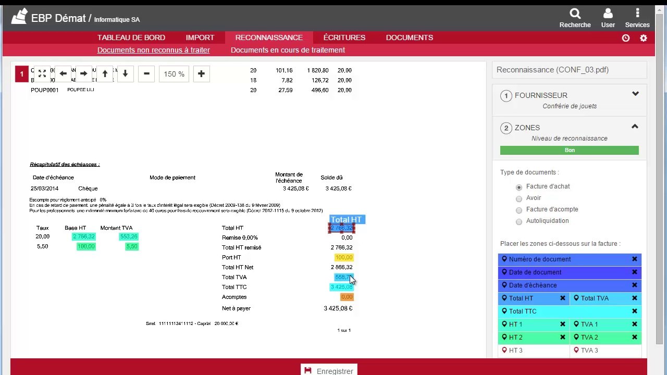Remove the TVA 1 zone
This screenshot has width=667, height=375.
[x=634, y=324]
